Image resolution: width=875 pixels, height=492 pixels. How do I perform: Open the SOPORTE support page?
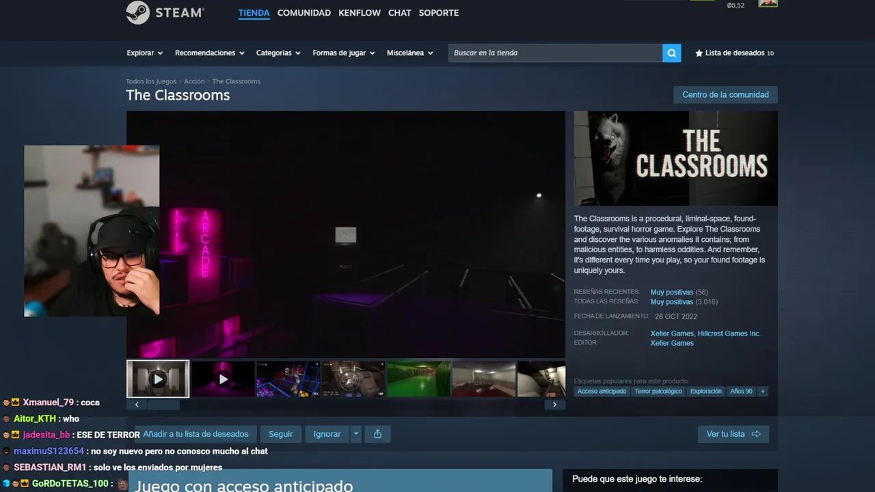(439, 13)
